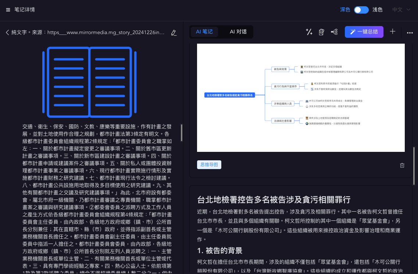Toggle the dark/light theme switch
Image resolution: width=418 pixels, height=274 pixels.
[x=361, y=10]
